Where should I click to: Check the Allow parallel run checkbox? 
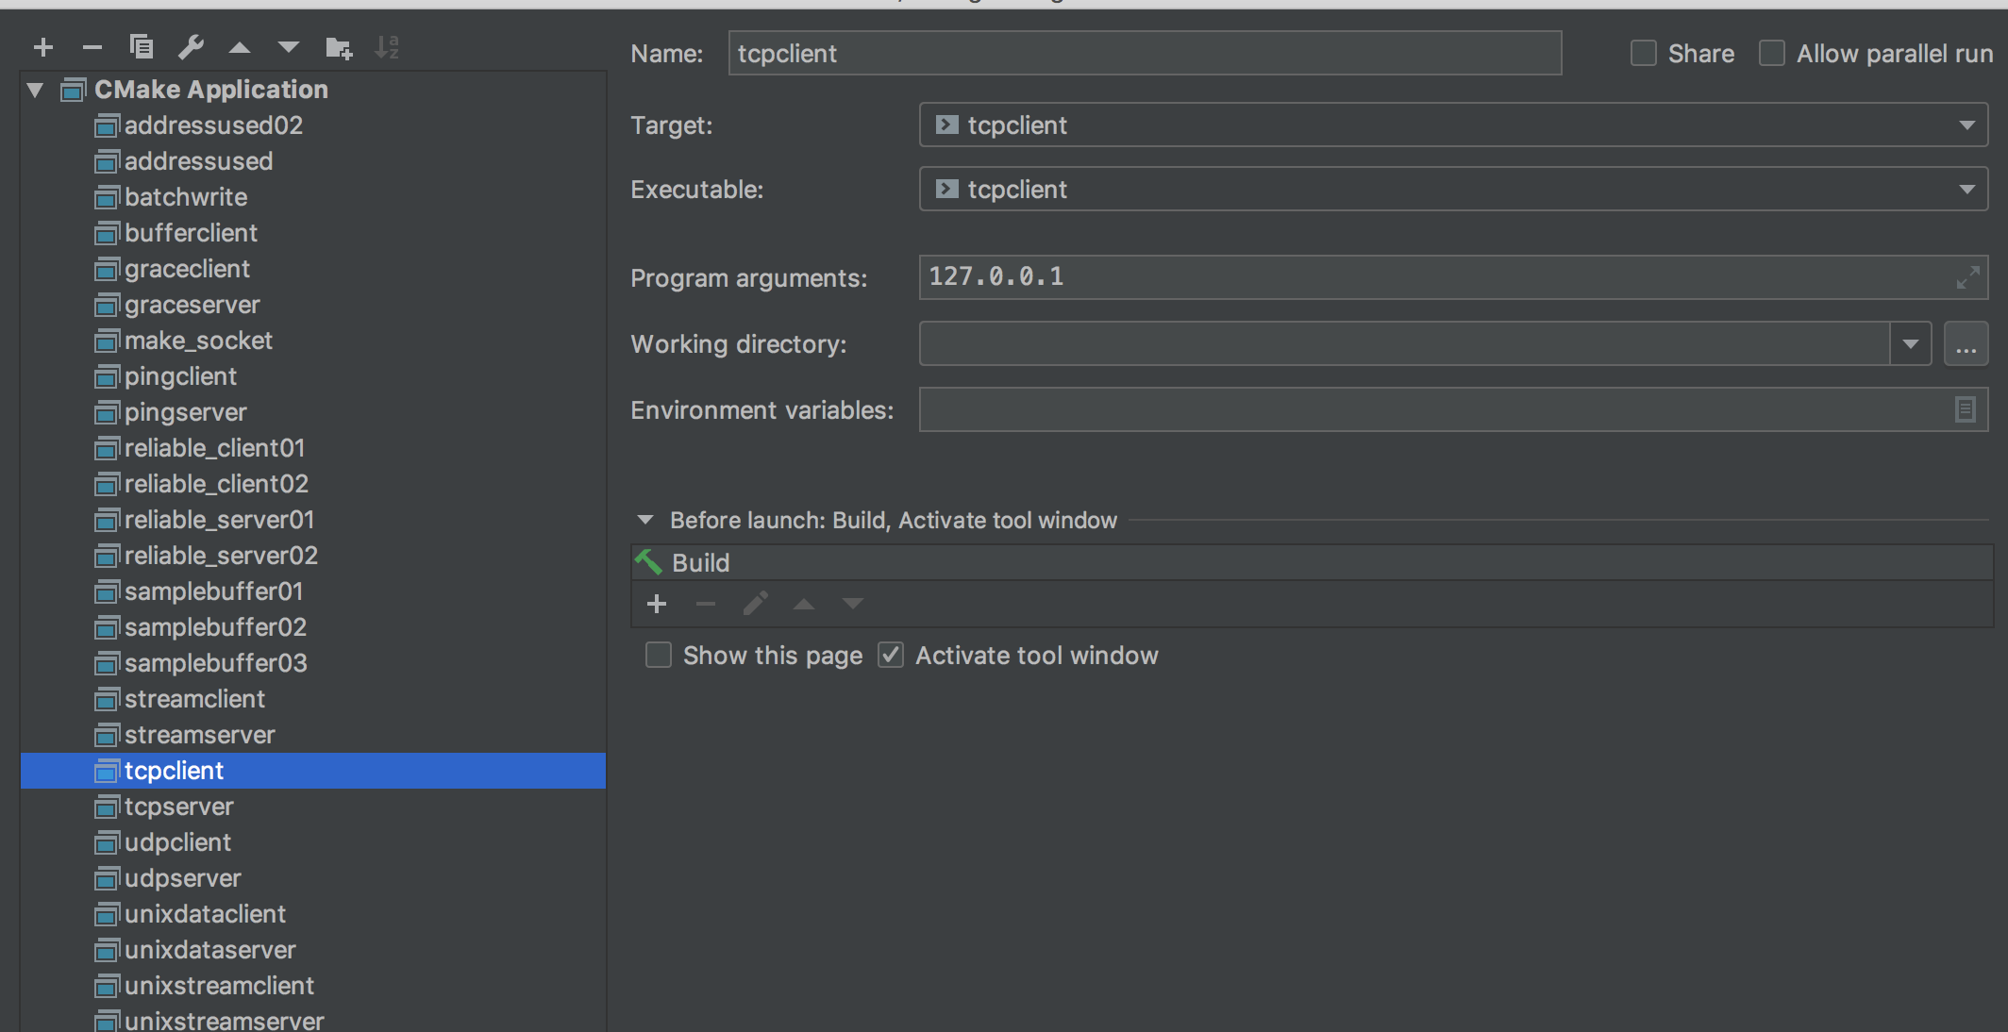click(1772, 54)
